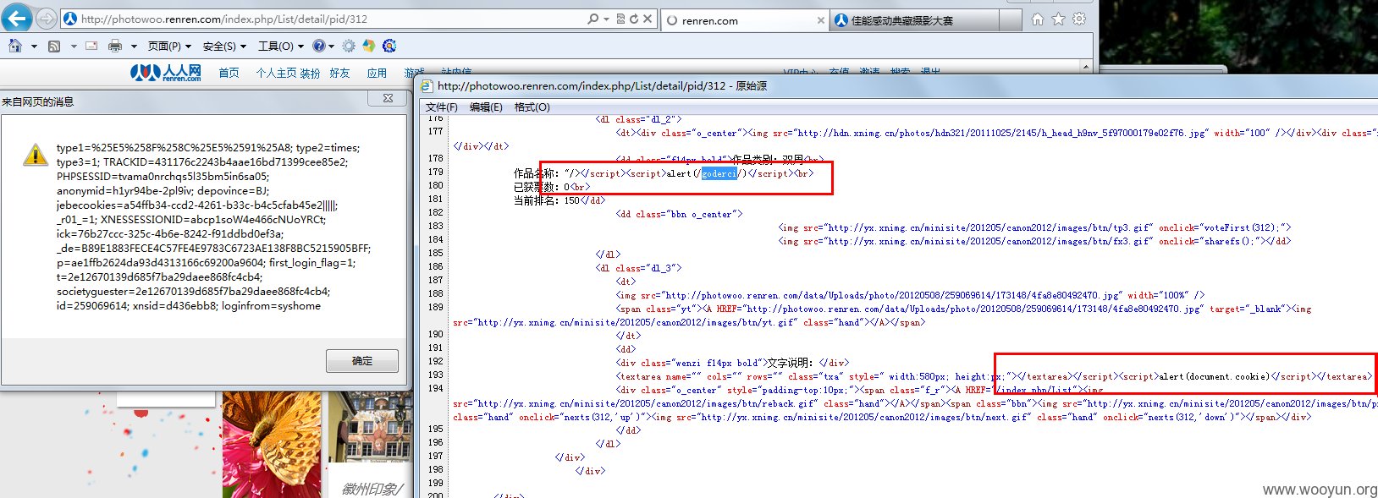Refresh the page with the reload icon
The width and height of the screenshot is (1378, 498).
pos(633,19)
